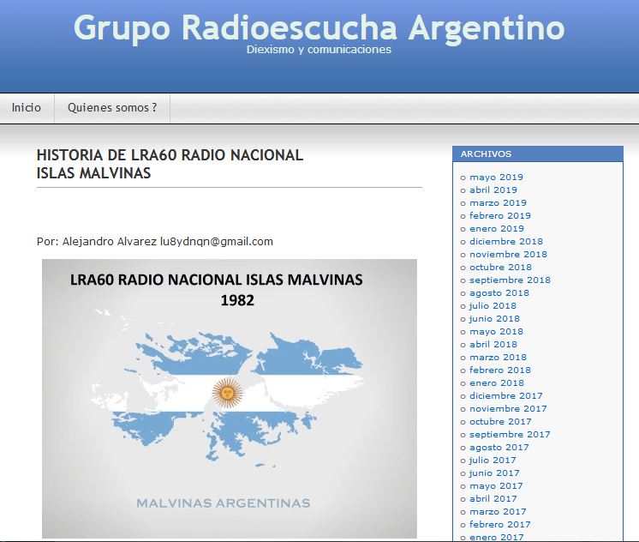Open the Quienes somos ? page
The height and width of the screenshot is (542, 639).
112,108
